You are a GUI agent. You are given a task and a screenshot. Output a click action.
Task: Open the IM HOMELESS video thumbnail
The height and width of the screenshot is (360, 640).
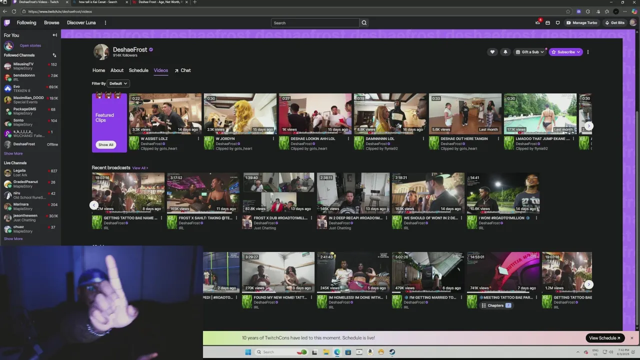point(353,272)
